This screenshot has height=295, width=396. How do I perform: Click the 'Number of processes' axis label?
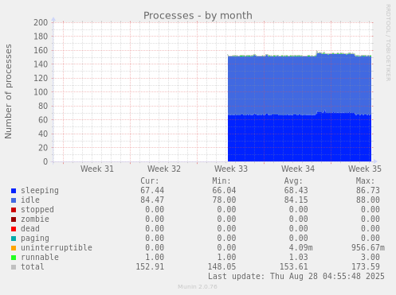8,91
